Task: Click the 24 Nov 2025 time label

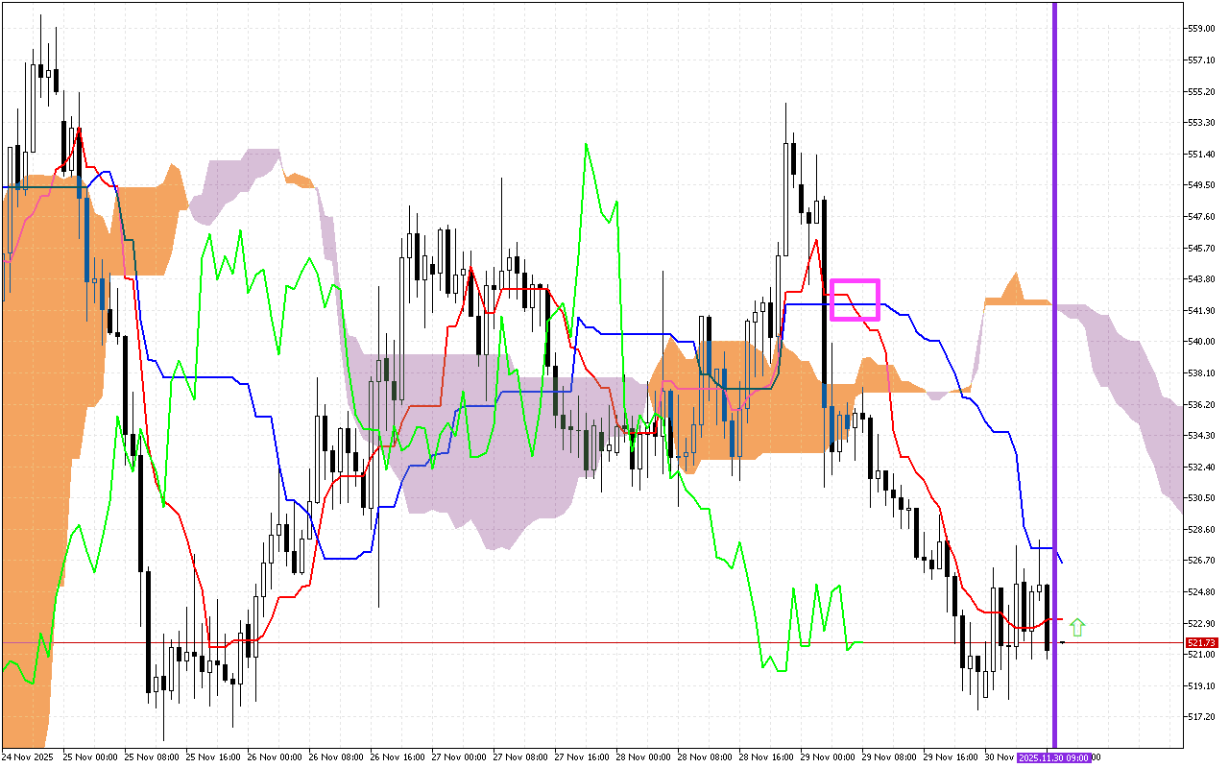Action: pyautogui.click(x=28, y=757)
